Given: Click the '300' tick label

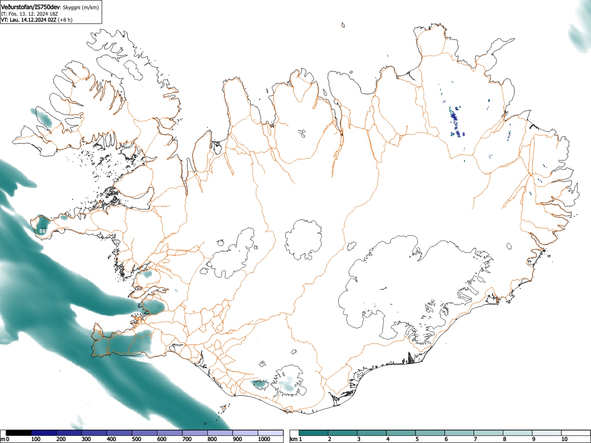Looking at the screenshot, I should [x=86, y=439].
